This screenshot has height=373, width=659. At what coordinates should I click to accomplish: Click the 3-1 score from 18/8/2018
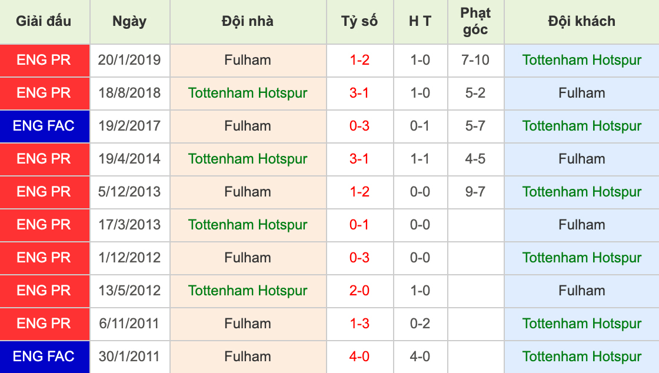tap(359, 93)
